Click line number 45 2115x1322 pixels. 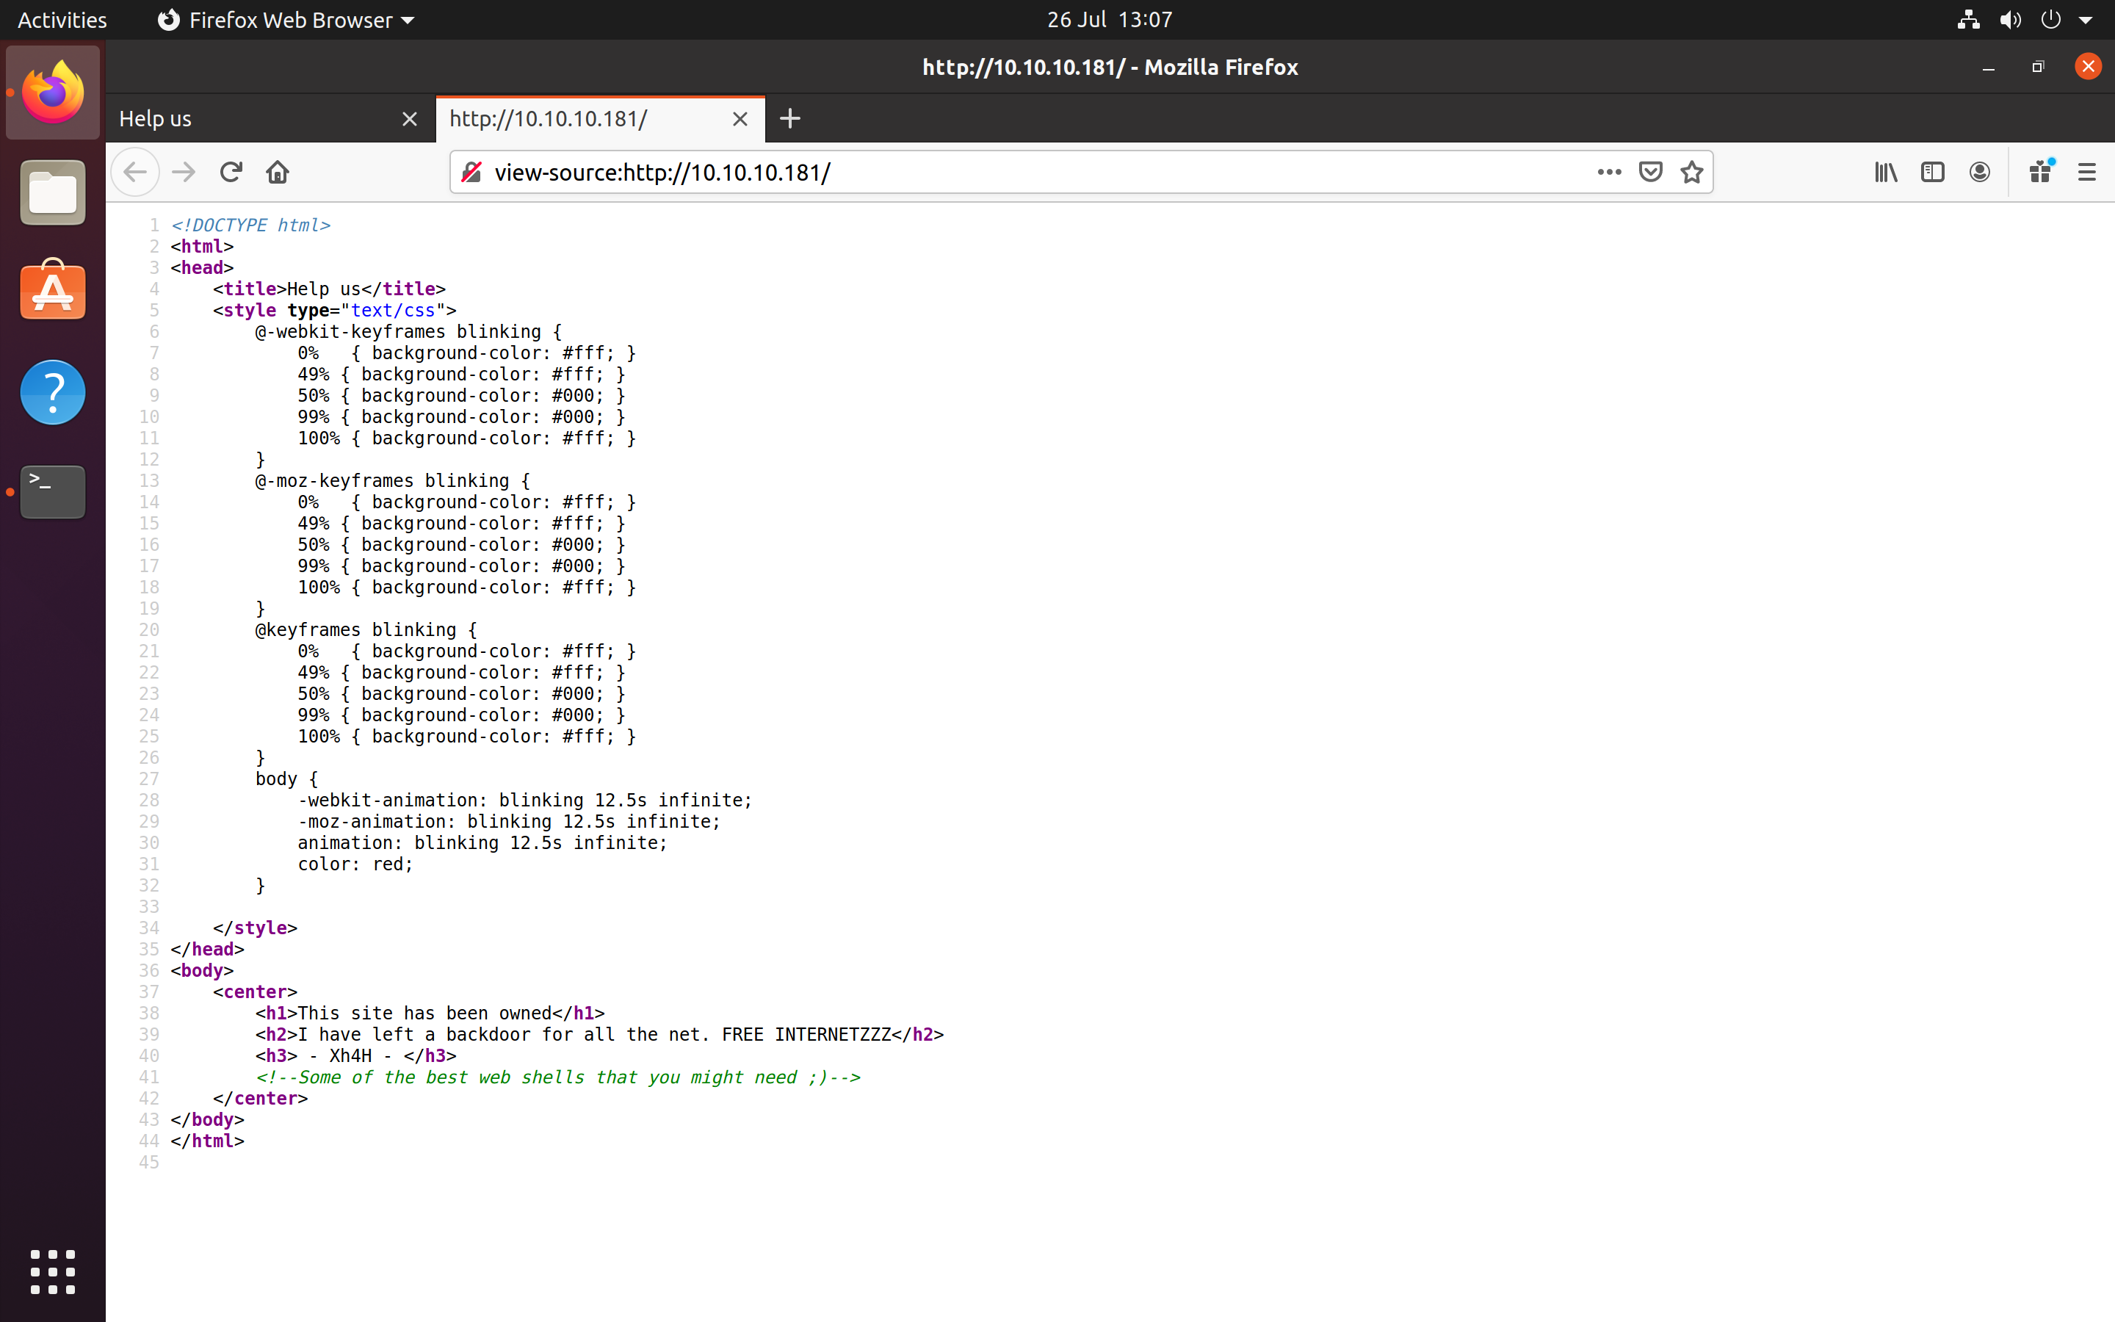[x=150, y=1163]
